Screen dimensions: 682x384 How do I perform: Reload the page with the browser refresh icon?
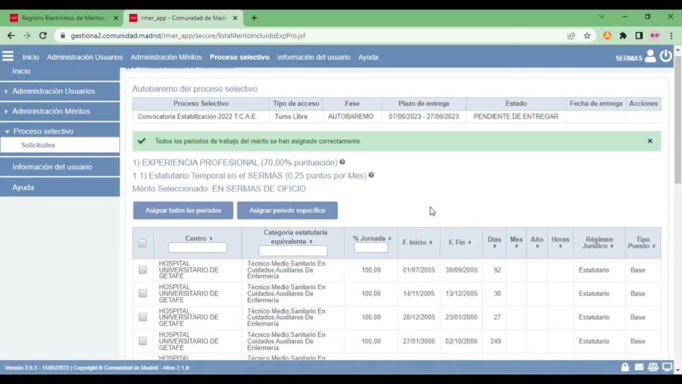click(x=43, y=36)
